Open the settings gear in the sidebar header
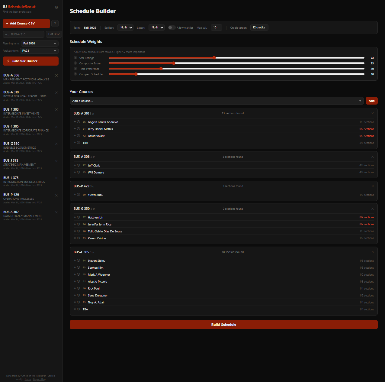 tap(56, 7)
